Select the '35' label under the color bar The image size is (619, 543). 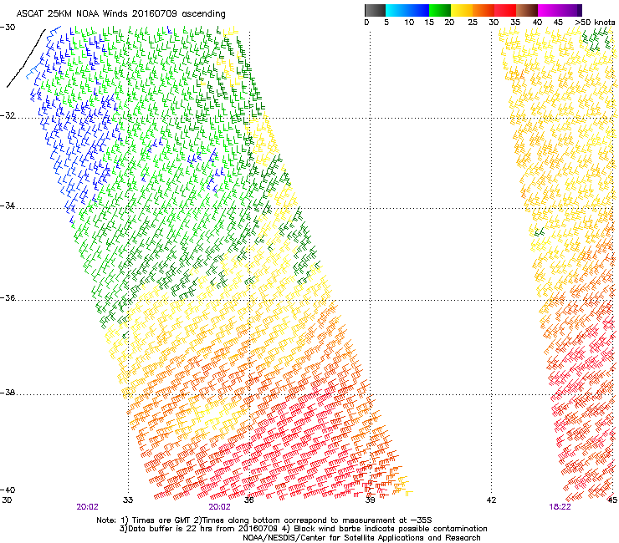coord(515,23)
